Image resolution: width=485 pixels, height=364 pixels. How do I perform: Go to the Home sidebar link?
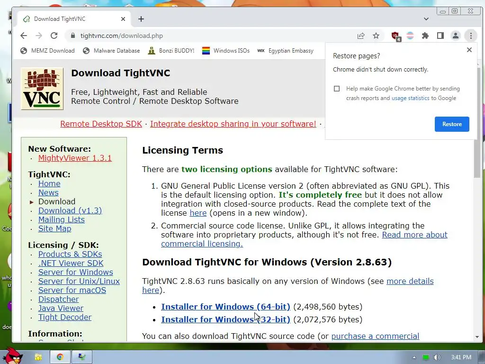click(x=49, y=183)
